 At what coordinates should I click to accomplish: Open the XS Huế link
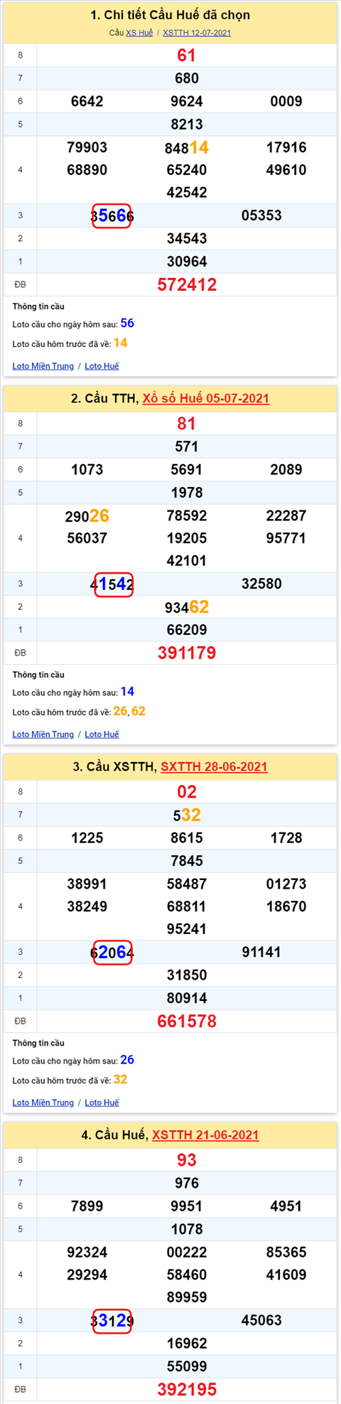click(139, 33)
